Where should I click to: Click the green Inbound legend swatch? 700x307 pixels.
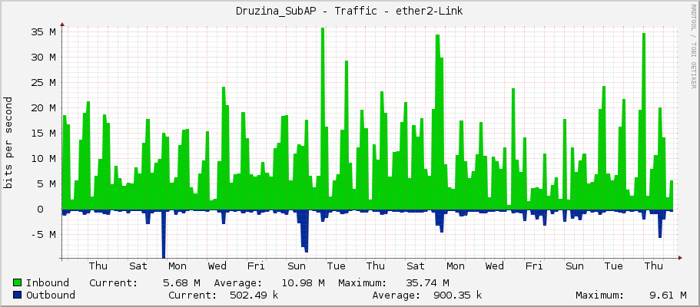point(18,283)
